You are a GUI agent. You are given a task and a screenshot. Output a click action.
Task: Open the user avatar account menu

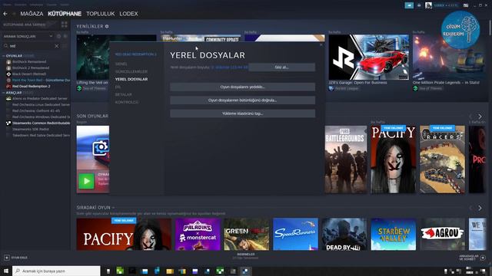point(428,5)
